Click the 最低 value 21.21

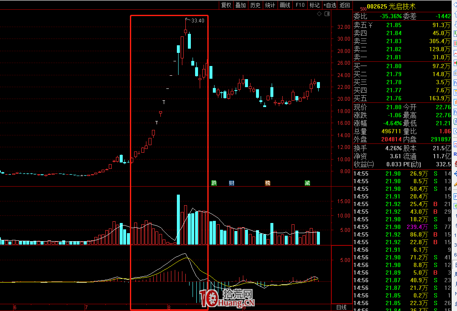pyautogui.click(x=443, y=123)
